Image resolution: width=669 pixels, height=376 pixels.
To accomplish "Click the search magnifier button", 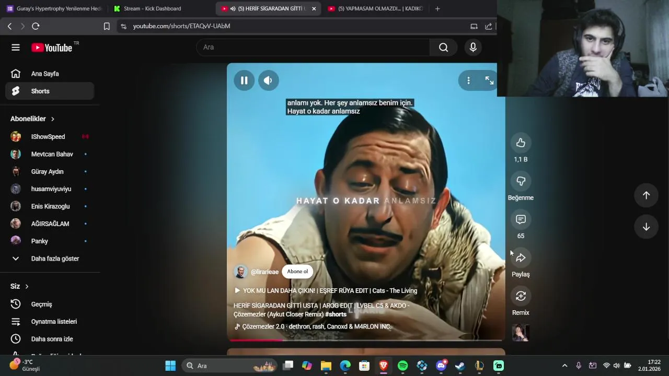I will tap(443, 48).
